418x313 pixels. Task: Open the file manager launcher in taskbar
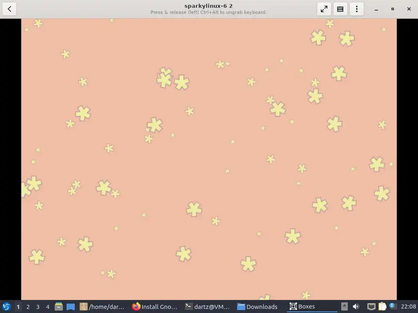coord(59,306)
